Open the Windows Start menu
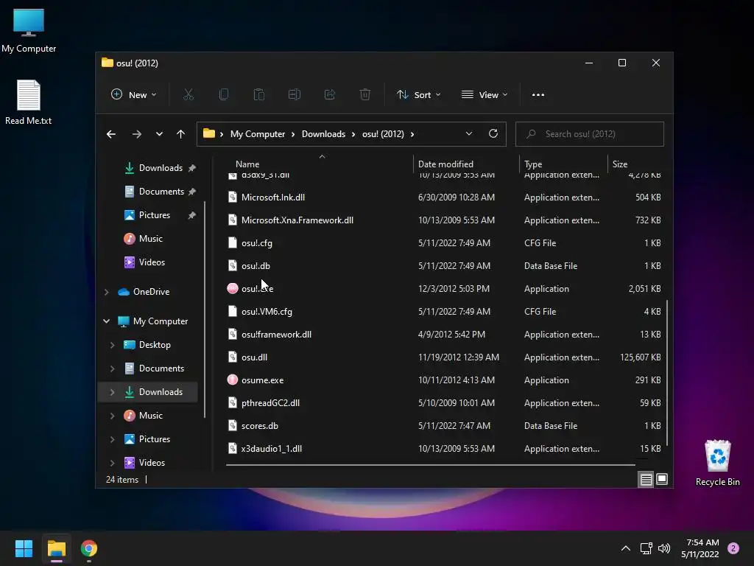Screen dimensions: 754x566 24,548
